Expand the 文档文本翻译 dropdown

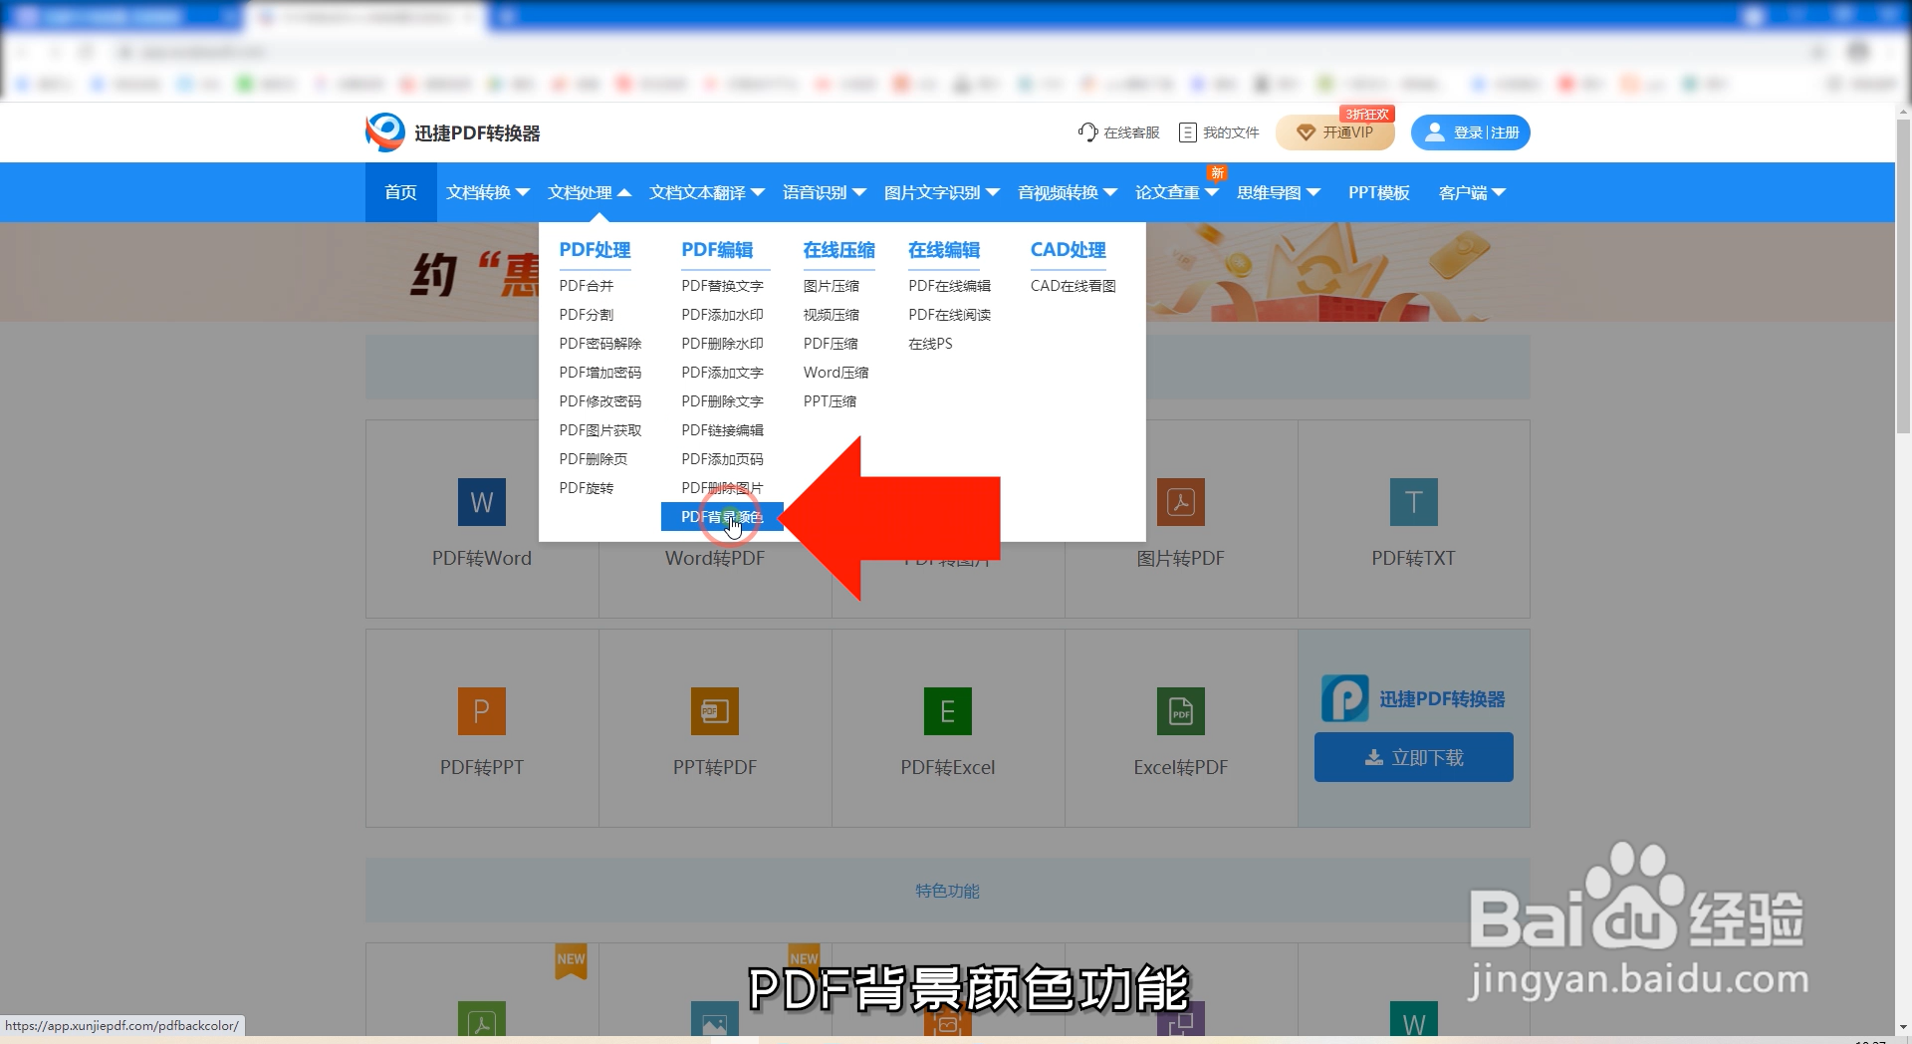(707, 192)
